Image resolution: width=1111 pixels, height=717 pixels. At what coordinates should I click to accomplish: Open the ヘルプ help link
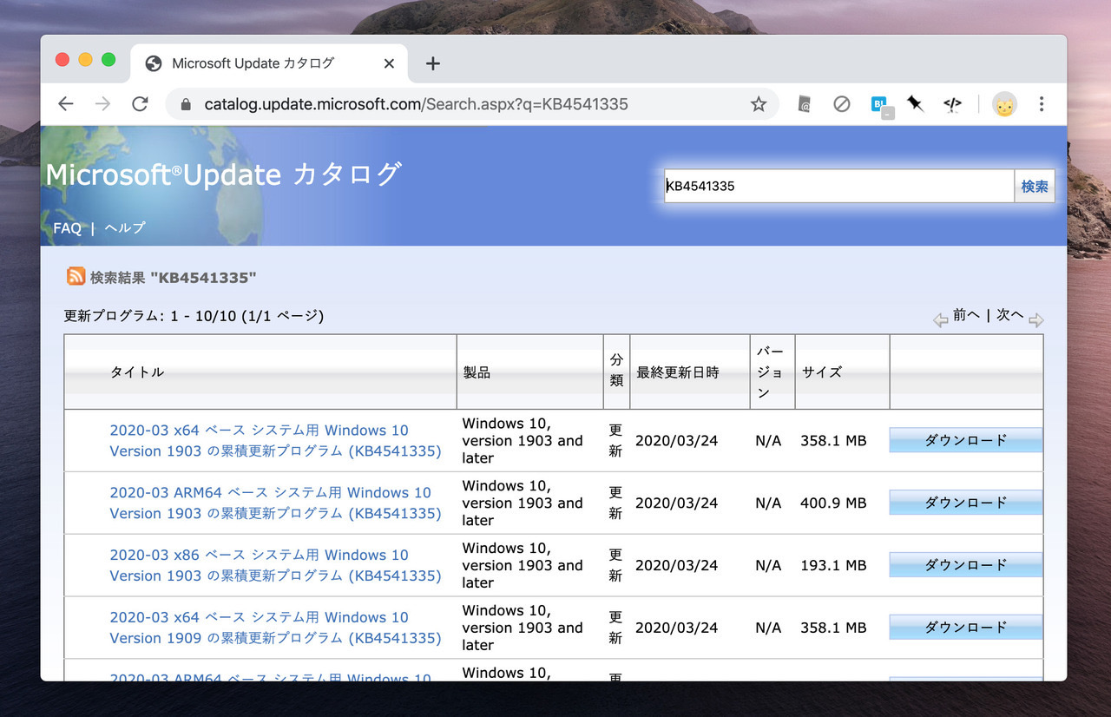(124, 228)
